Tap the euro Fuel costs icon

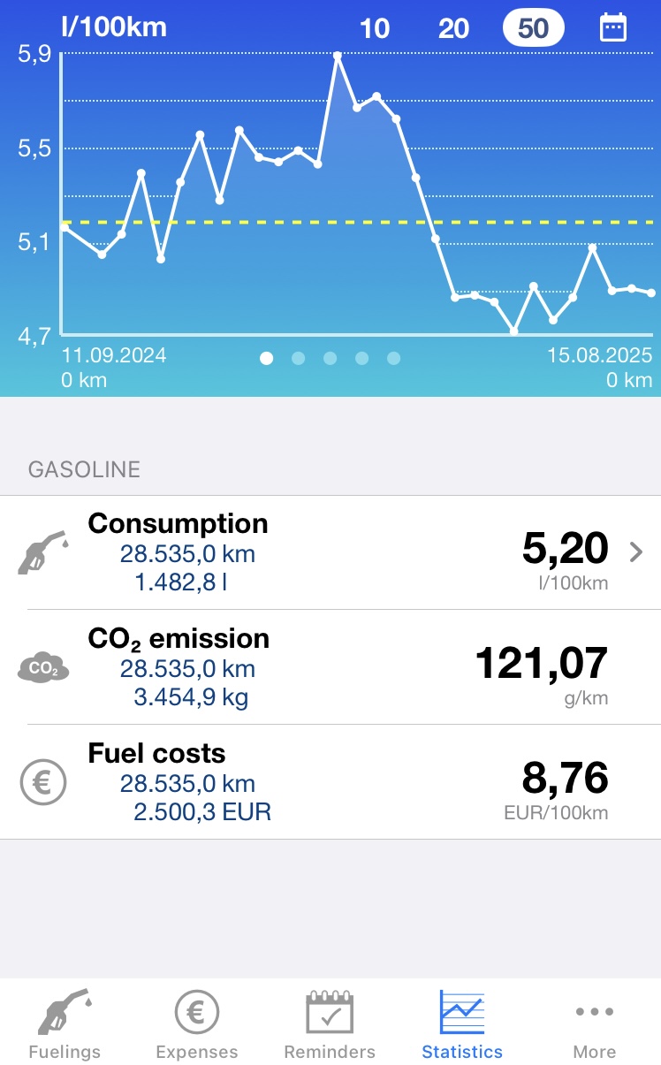[x=42, y=782]
